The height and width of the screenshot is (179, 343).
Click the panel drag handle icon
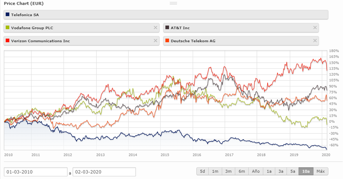click(x=173, y=3)
